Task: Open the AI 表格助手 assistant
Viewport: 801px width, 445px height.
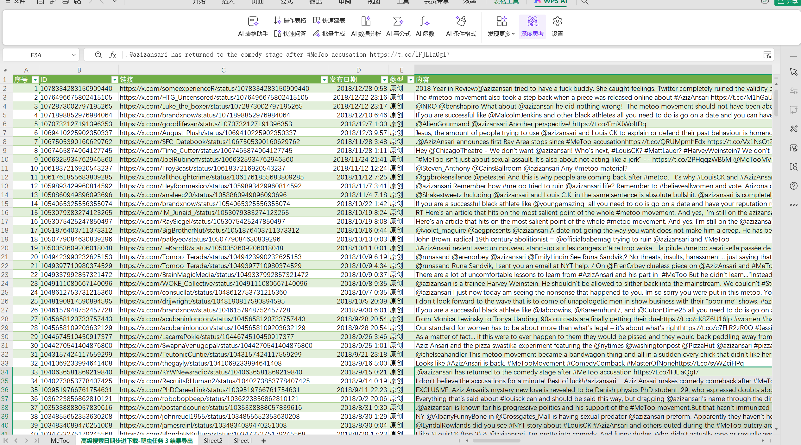Action: coord(253,27)
